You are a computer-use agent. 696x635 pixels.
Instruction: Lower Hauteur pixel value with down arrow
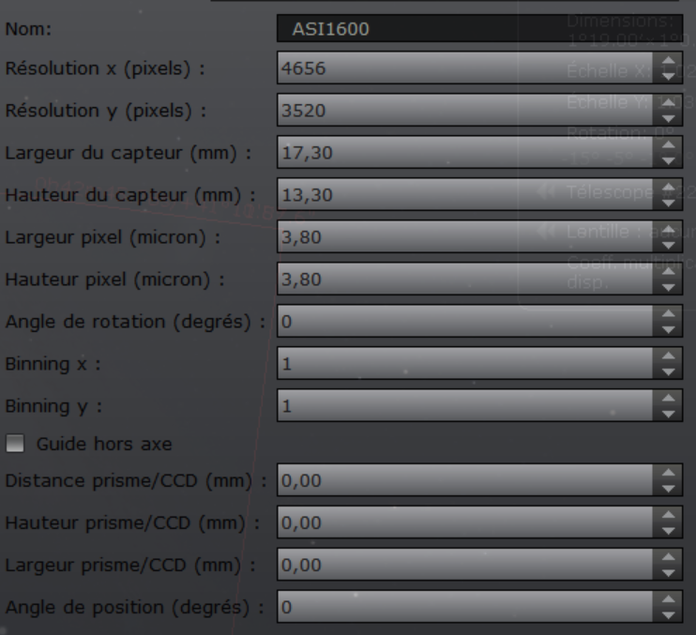668,287
